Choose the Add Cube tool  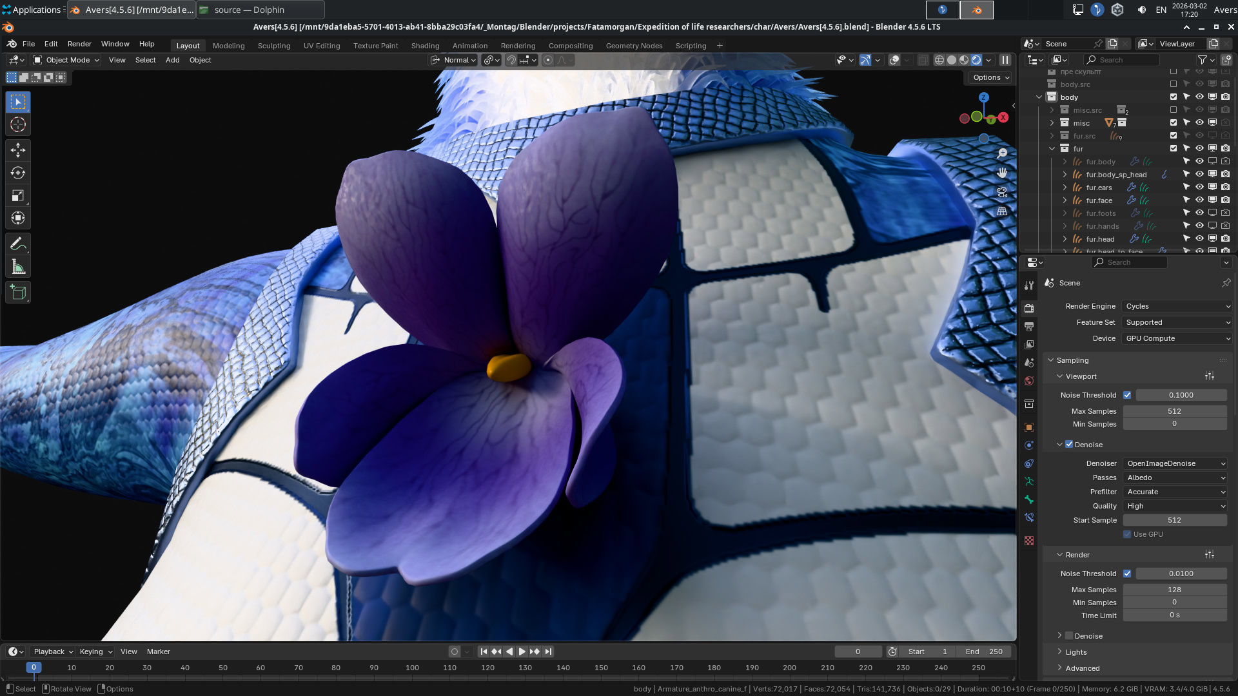click(x=18, y=293)
